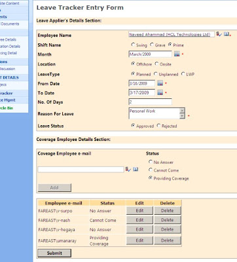The height and width of the screenshot is (262, 237).
Task: Open the Month calendar picker icon
Action: tap(177, 54)
